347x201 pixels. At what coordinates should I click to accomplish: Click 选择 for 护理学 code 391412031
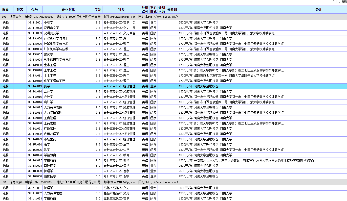[6, 188]
